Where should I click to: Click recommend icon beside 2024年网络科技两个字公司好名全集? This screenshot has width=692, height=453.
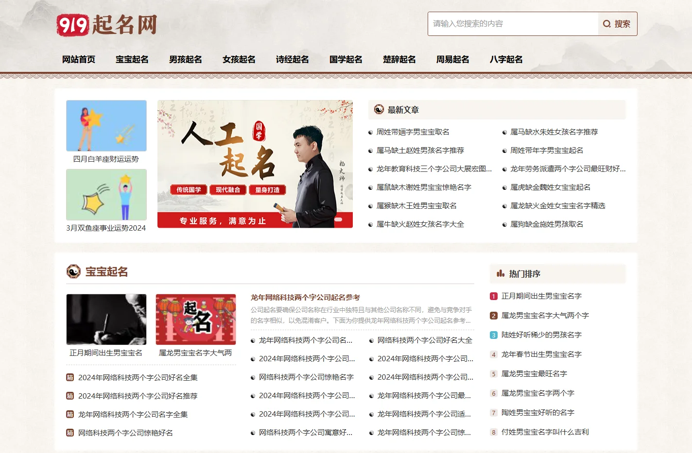(x=70, y=377)
